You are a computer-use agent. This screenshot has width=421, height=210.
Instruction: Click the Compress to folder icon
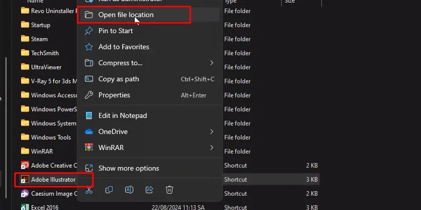(89, 63)
